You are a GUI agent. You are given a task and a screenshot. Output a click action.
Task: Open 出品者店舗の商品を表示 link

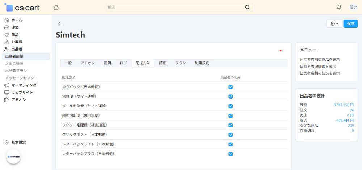320,60
